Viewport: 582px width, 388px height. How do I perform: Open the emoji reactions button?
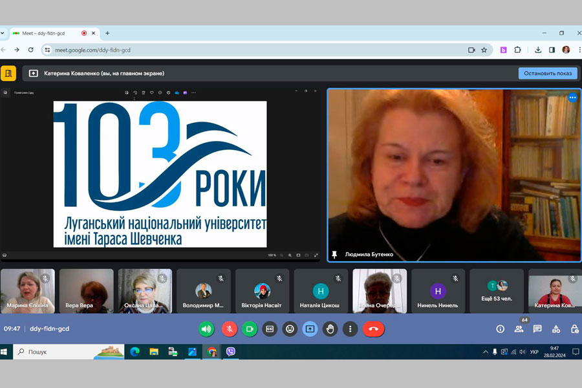point(290,329)
